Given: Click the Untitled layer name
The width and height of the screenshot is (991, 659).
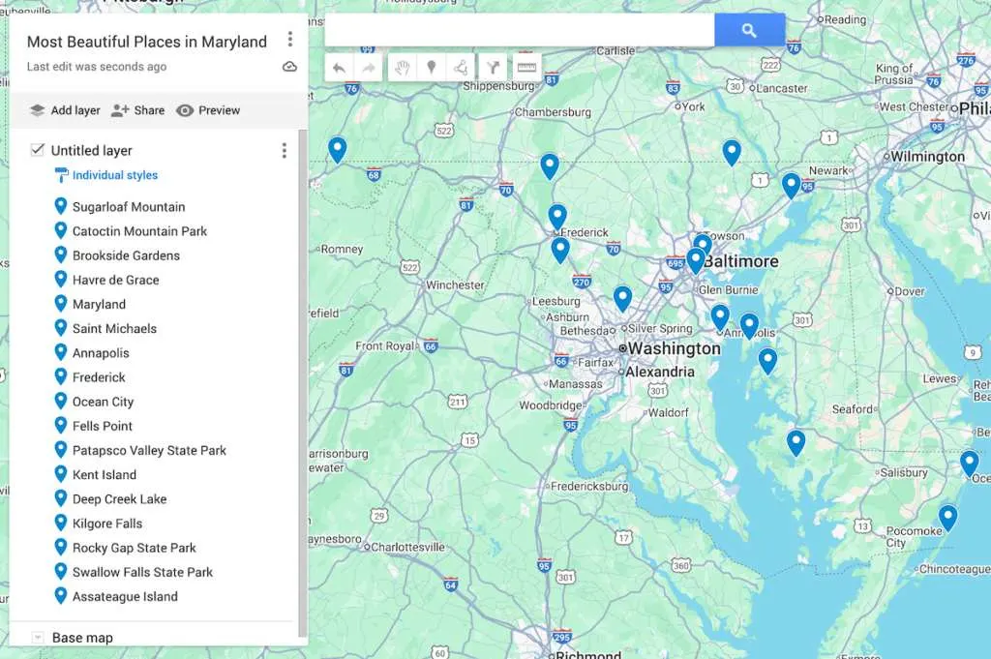Looking at the screenshot, I should pyautogui.click(x=92, y=150).
